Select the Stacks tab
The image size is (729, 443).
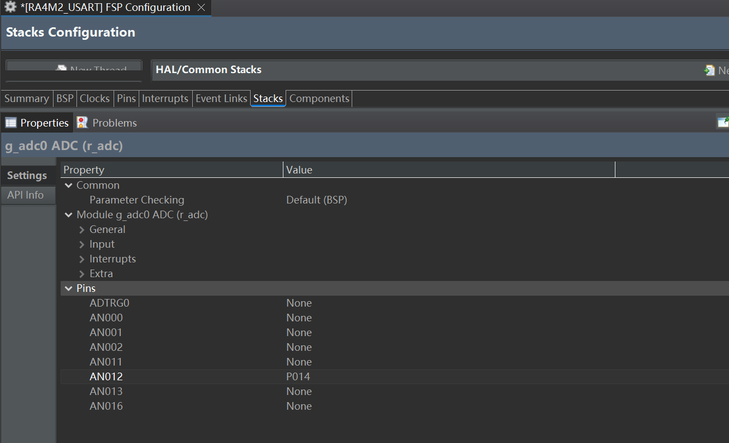[x=268, y=99]
